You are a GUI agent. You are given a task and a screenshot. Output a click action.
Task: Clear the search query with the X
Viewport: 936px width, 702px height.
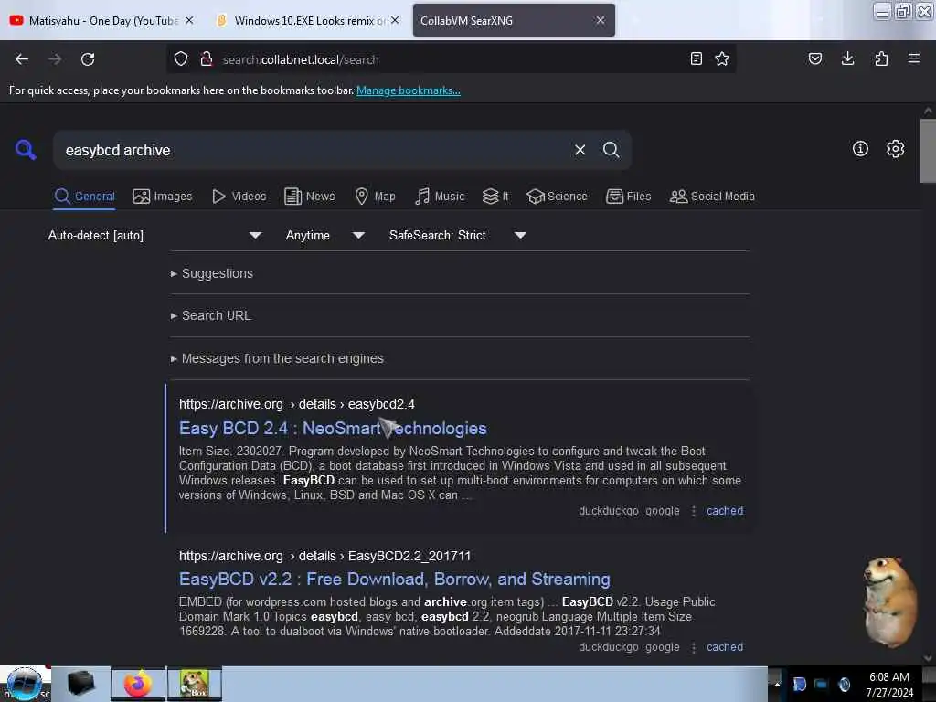580,150
